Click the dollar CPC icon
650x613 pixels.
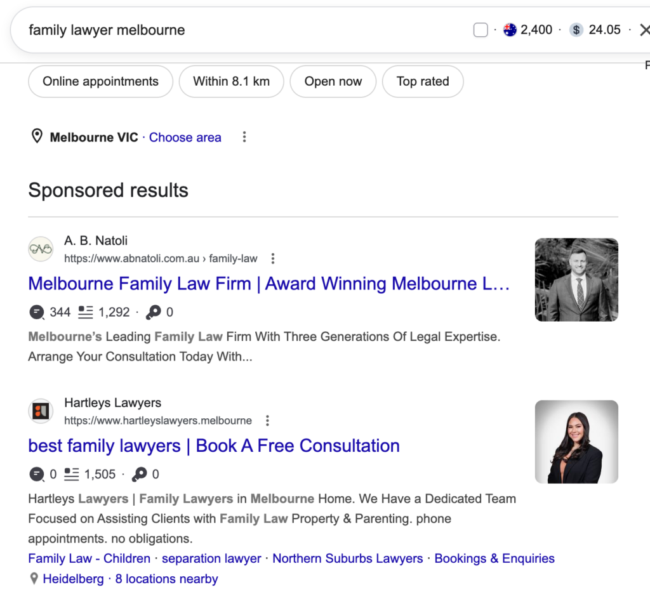pyautogui.click(x=576, y=30)
